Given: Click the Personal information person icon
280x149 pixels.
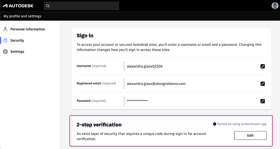Looking at the screenshot, I should click(5, 29).
